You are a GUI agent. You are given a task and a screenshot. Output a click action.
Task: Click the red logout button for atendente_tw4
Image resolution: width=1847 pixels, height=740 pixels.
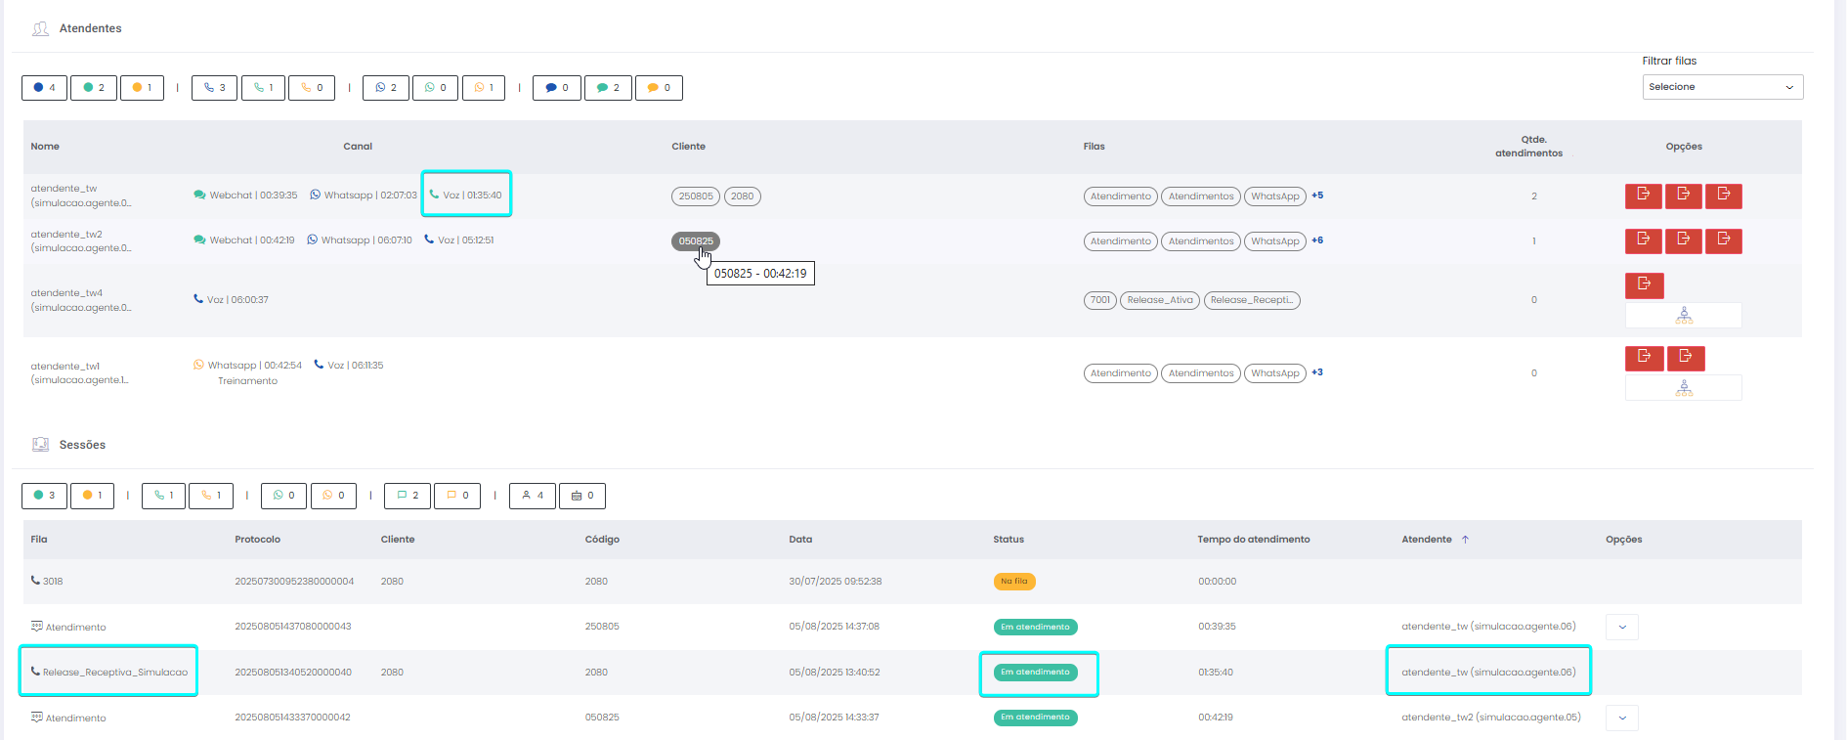[1644, 284]
